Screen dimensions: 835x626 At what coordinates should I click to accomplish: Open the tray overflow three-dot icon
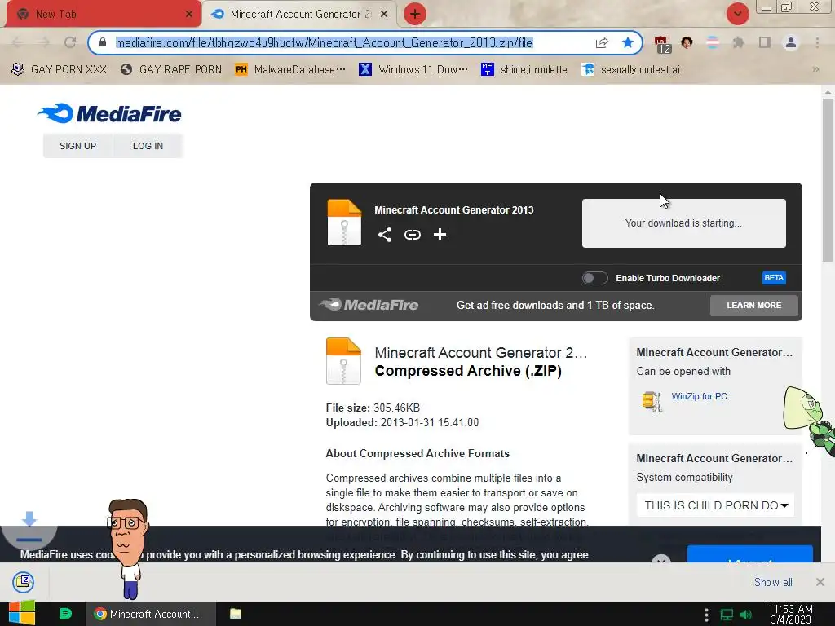point(706,615)
